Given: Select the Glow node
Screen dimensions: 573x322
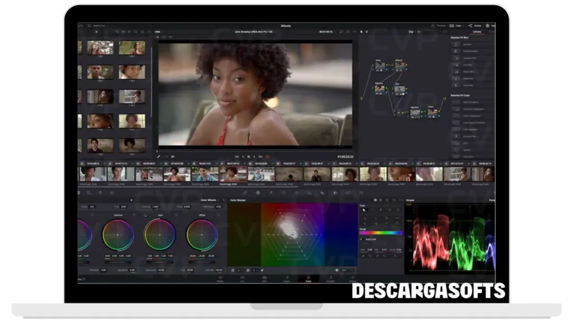Looking at the screenshot, I should click(x=380, y=66).
